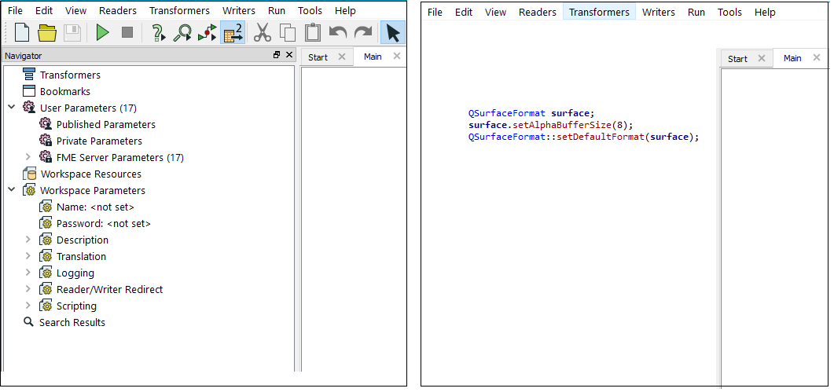Viewport: 834px width, 392px height.
Task: Open the highlighted Transformers menu
Action: pyautogui.click(x=599, y=12)
